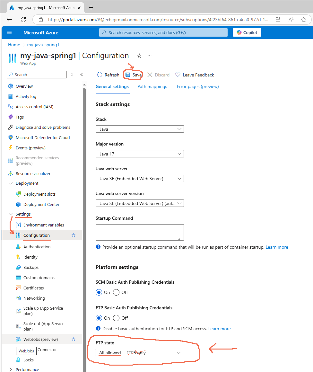Open Microsoft Defender for Cloud
This screenshot has width=313, height=372.
point(43,137)
